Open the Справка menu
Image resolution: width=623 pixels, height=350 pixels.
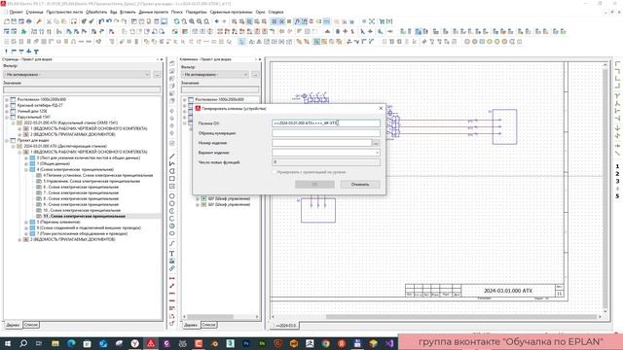tap(275, 12)
